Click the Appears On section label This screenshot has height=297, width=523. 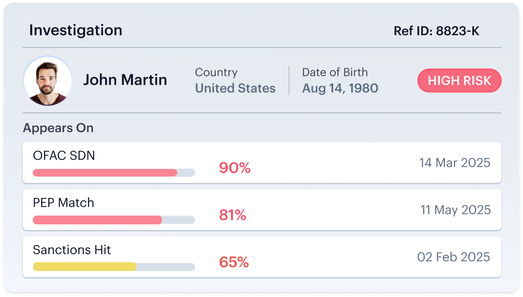(x=58, y=128)
